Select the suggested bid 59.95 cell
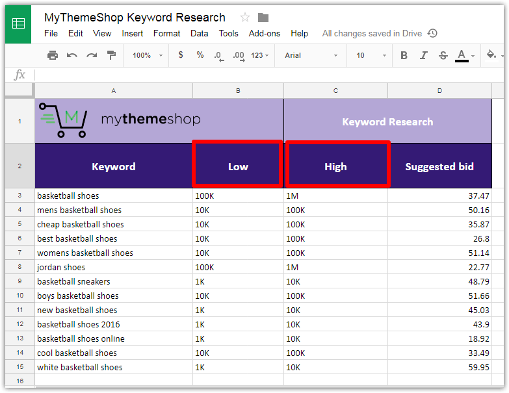The height and width of the screenshot is (393, 509). click(439, 367)
